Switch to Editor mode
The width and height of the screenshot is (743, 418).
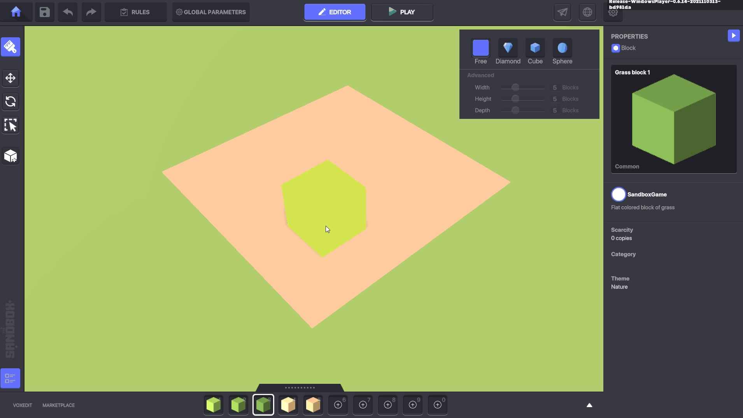point(335,12)
